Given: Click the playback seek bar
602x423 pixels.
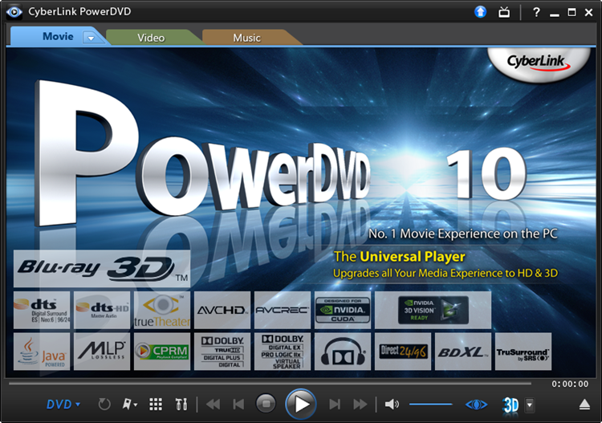Looking at the screenshot, I should pyautogui.click(x=270, y=383).
